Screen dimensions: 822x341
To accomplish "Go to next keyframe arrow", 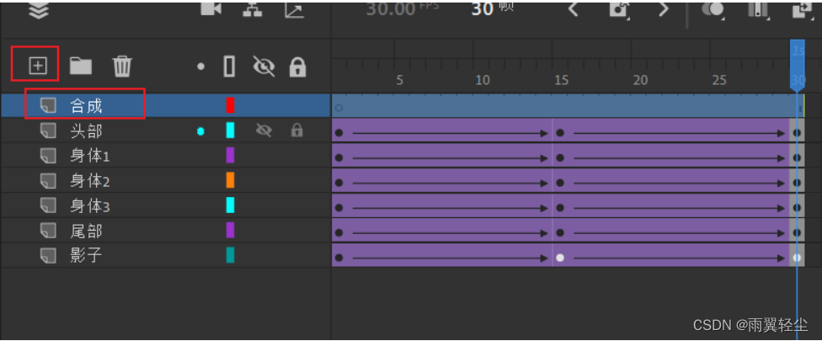I will pyautogui.click(x=664, y=9).
